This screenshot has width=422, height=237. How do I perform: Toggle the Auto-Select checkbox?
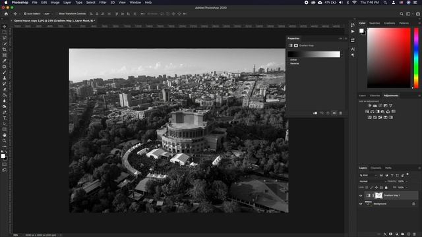pyautogui.click(x=25, y=14)
